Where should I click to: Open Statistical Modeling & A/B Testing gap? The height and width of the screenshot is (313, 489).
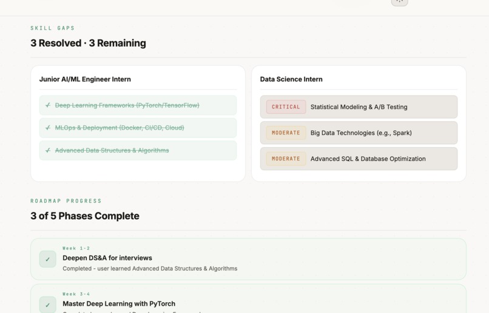[359, 107]
